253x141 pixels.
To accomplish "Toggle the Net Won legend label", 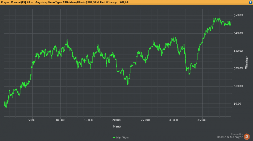I will coord(123,138).
